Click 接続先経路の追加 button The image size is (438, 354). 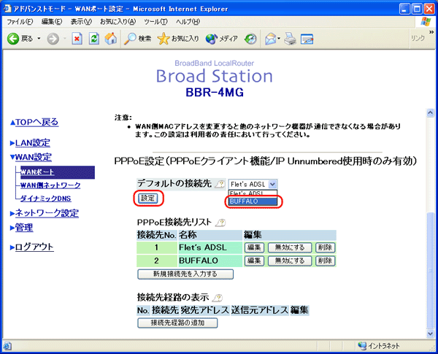pos(177,323)
